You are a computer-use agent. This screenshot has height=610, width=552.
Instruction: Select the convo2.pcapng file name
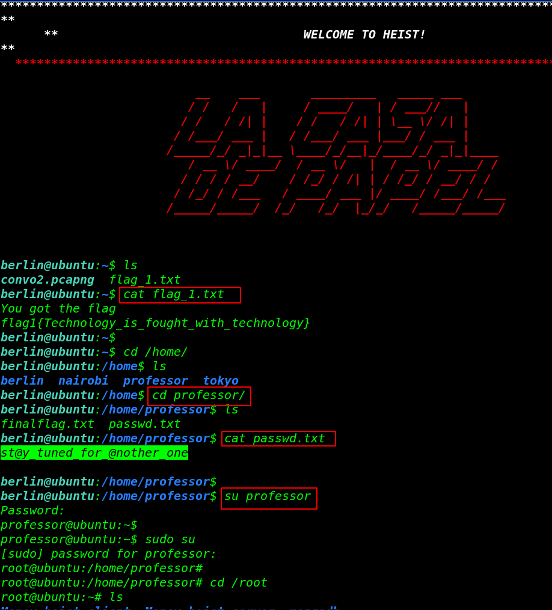click(48, 279)
